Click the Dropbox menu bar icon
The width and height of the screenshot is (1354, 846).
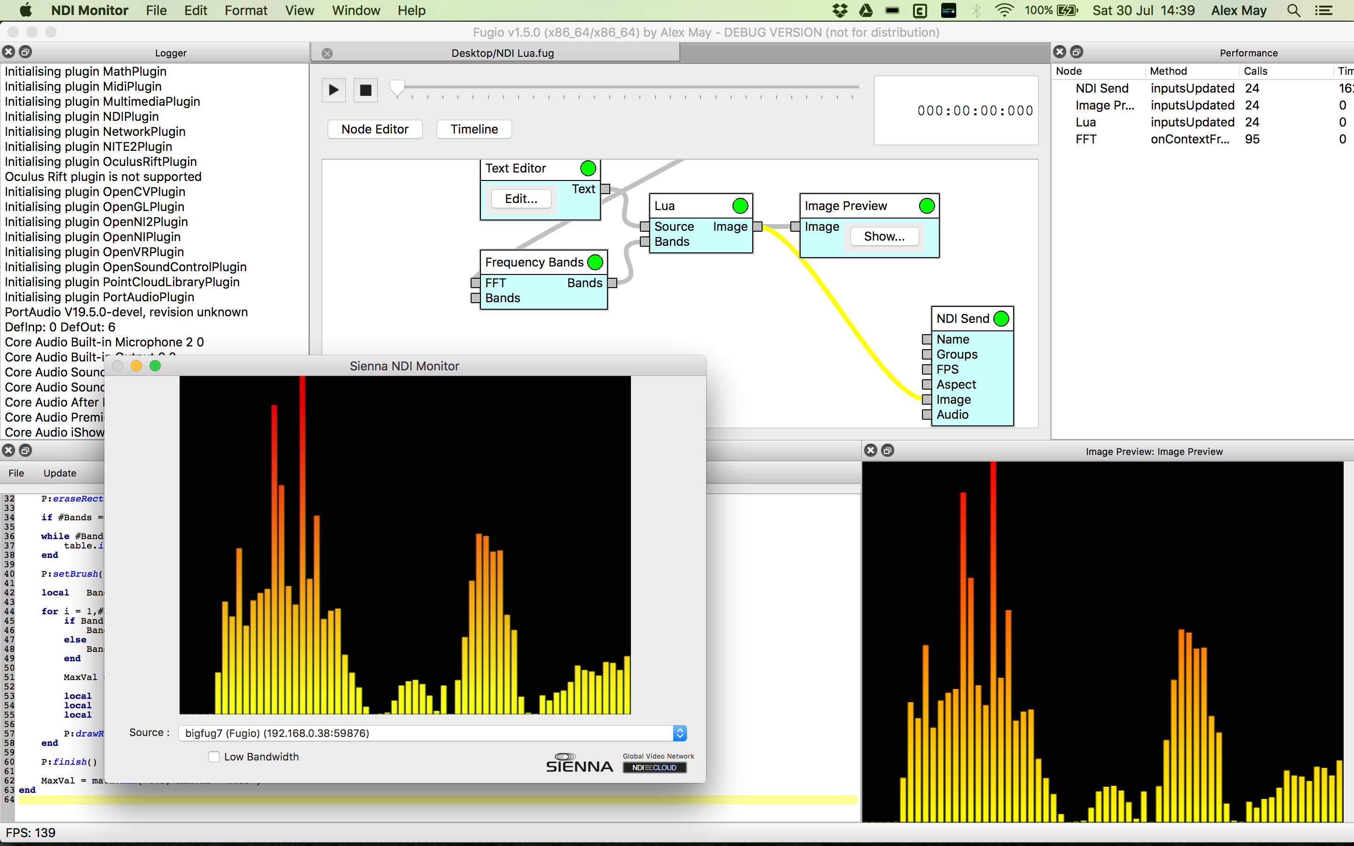click(840, 10)
